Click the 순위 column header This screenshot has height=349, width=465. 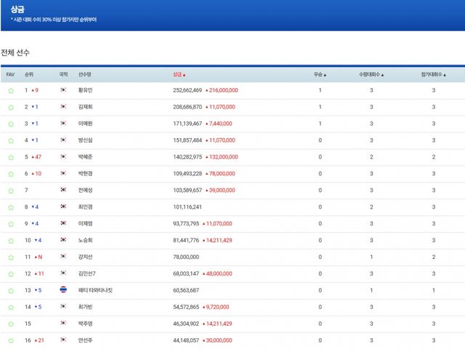pyautogui.click(x=29, y=74)
